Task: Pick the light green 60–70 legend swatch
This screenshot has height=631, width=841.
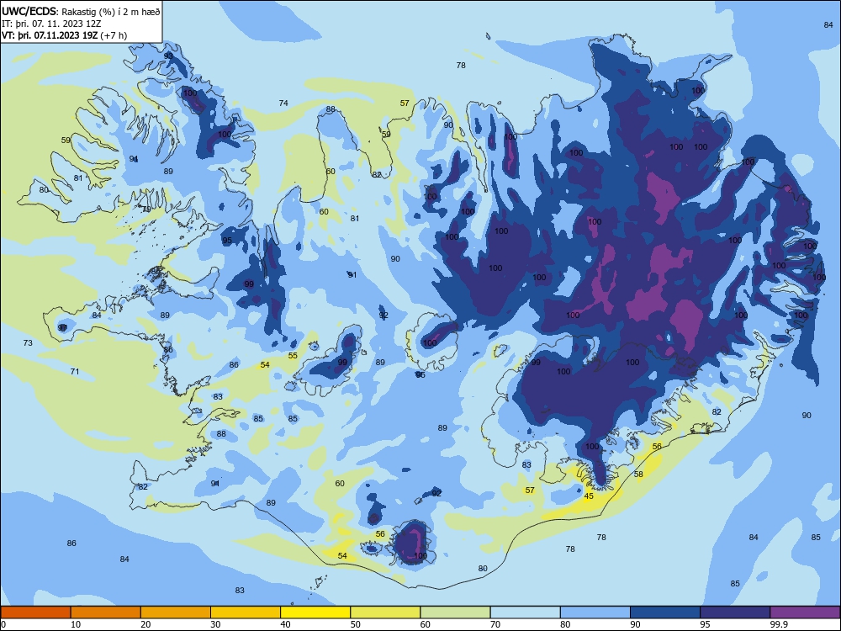Action: pos(455,612)
